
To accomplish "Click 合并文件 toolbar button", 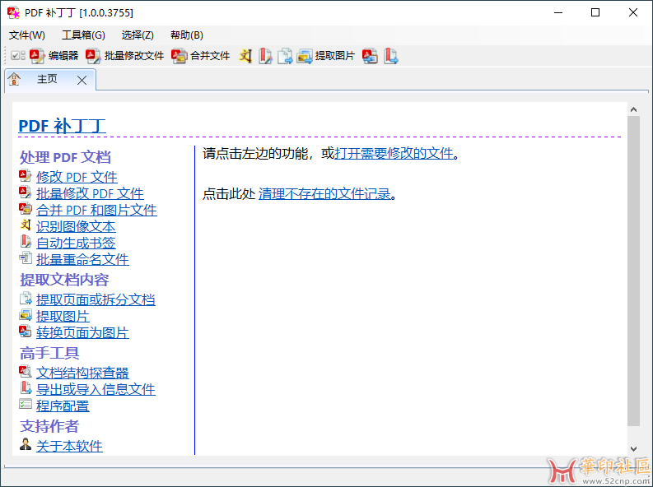I will 201,56.
